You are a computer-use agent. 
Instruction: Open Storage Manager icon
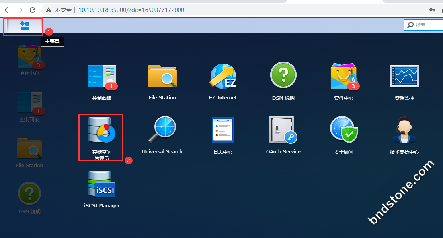pos(102,130)
